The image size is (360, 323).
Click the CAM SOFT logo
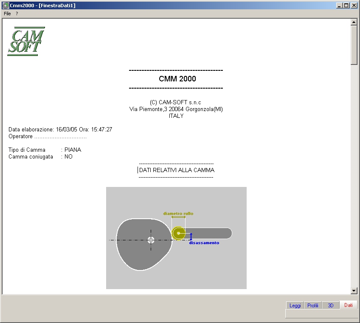(x=26, y=41)
